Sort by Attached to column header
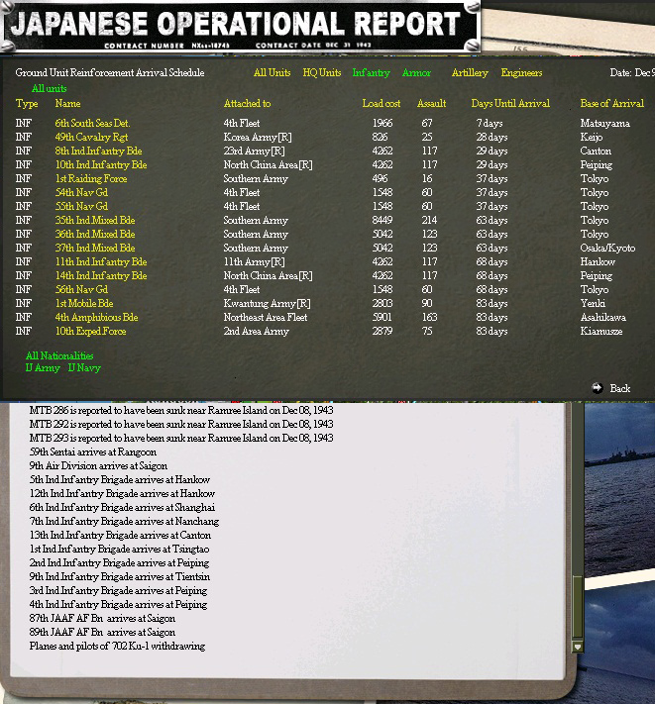The height and width of the screenshot is (704, 655). tap(247, 103)
